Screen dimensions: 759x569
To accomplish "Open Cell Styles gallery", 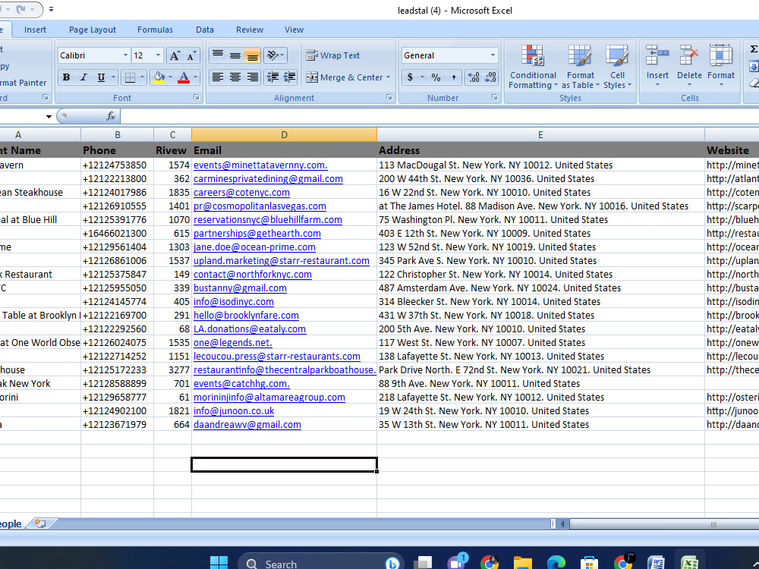I will [617, 67].
